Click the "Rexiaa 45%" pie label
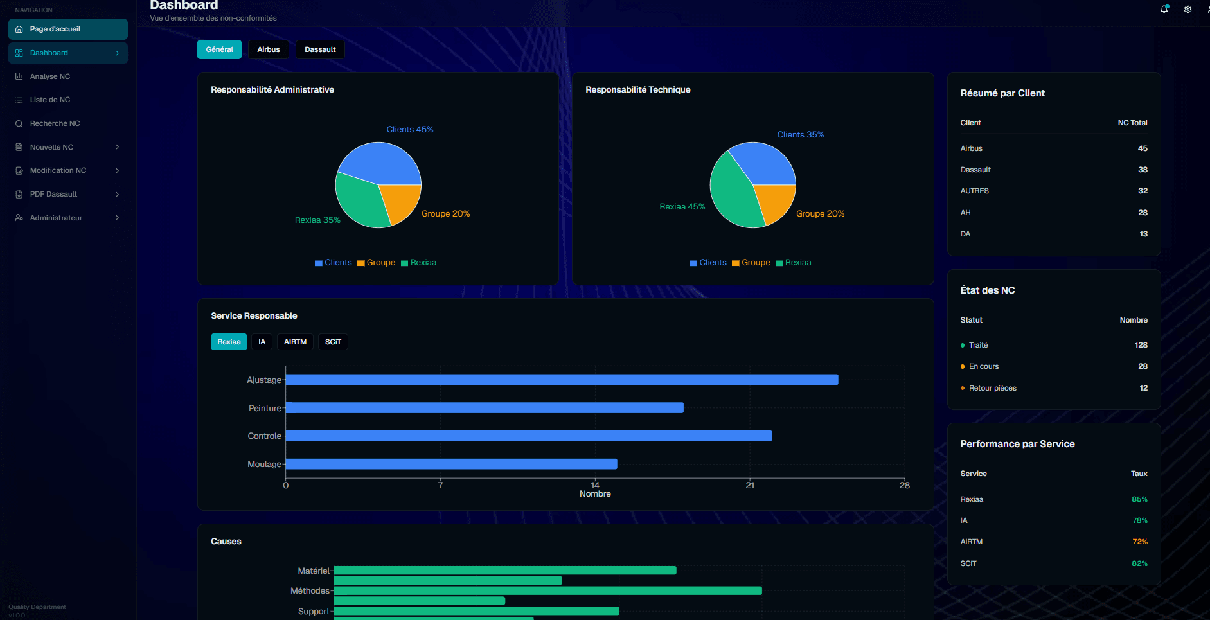The image size is (1210, 620). pyautogui.click(x=682, y=207)
